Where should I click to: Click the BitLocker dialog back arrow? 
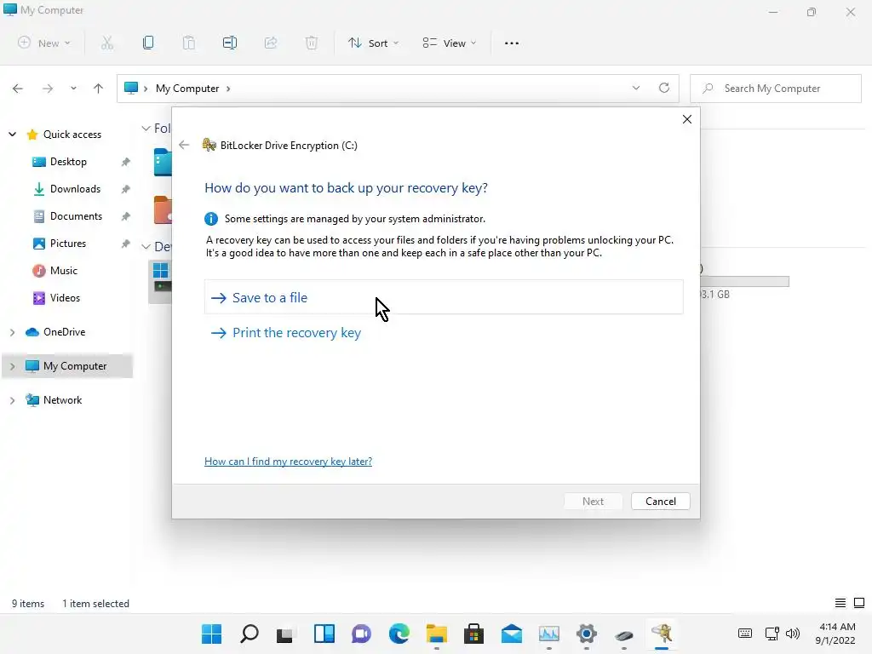184,145
